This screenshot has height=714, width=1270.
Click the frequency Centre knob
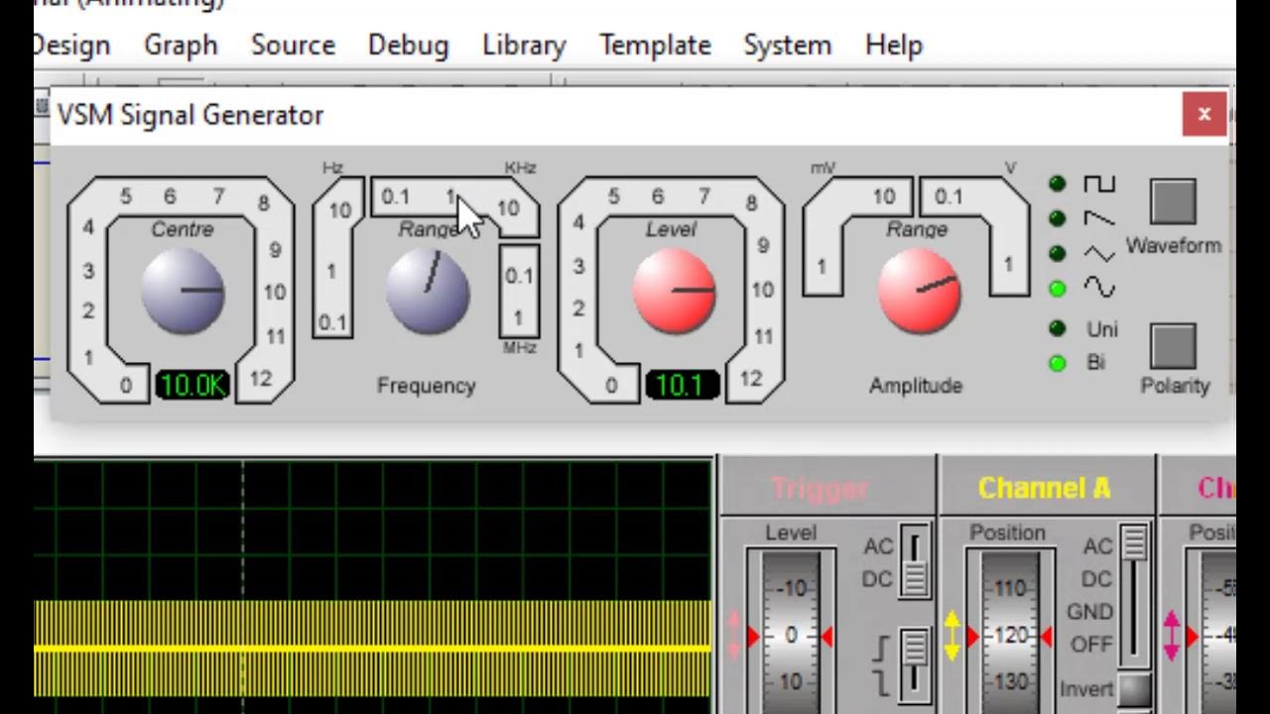(183, 291)
